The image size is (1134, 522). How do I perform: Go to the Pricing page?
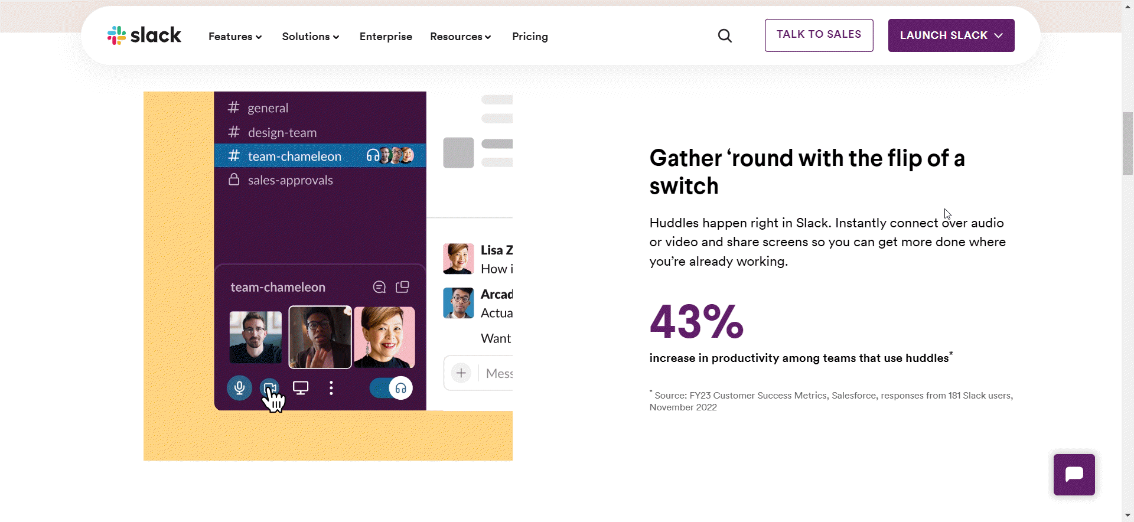(530, 37)
